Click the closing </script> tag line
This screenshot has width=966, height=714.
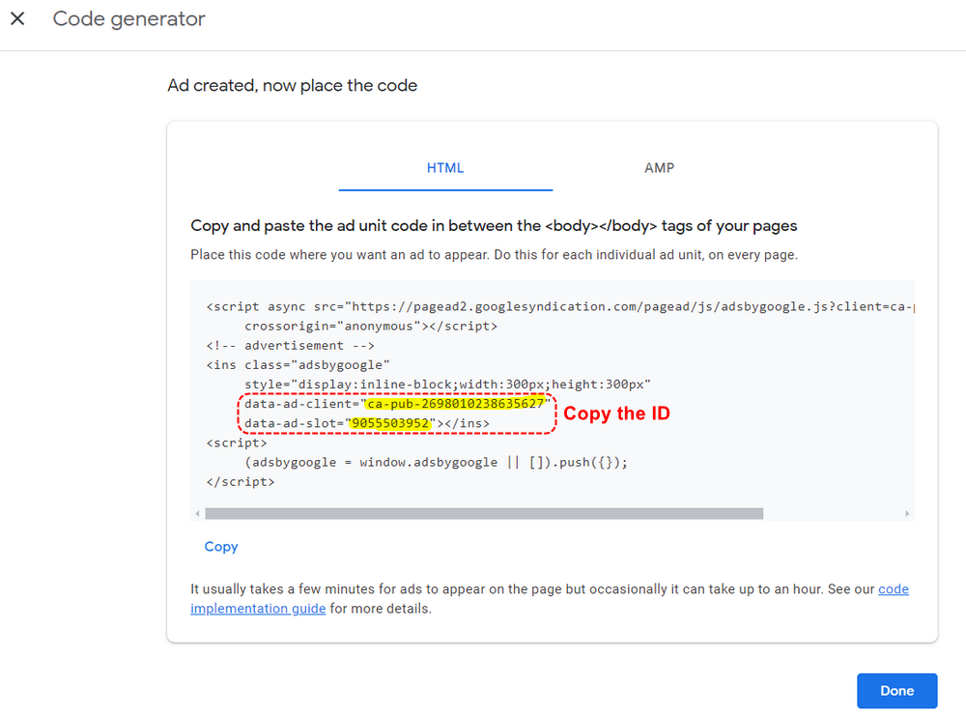241,482
